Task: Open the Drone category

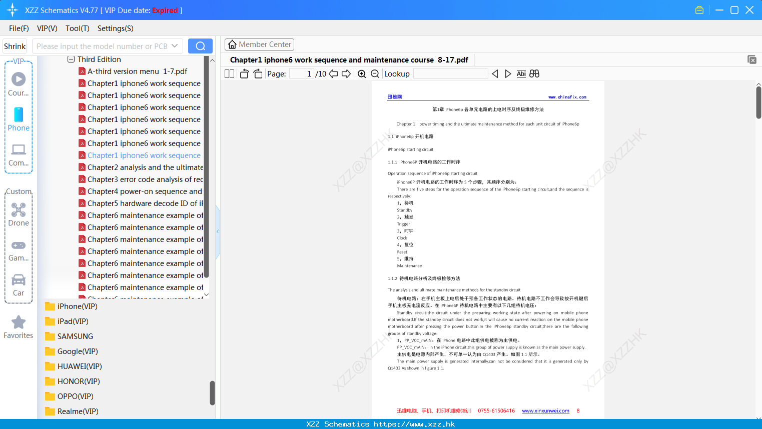Action: (19, 214)
